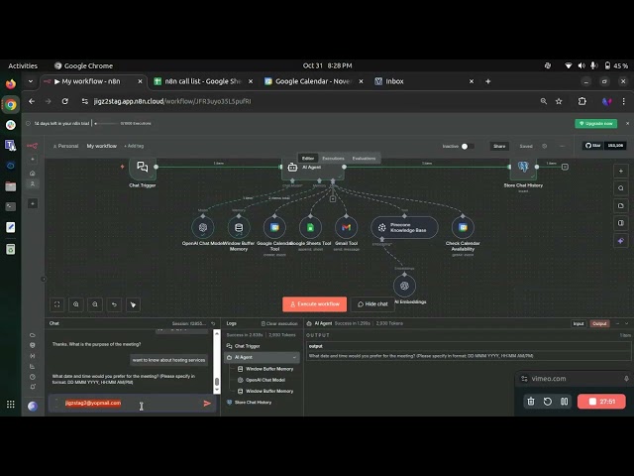This screenshot has width=634, height=476.
Task: Switch AI Agent panel to Output view
Action: 599,323
